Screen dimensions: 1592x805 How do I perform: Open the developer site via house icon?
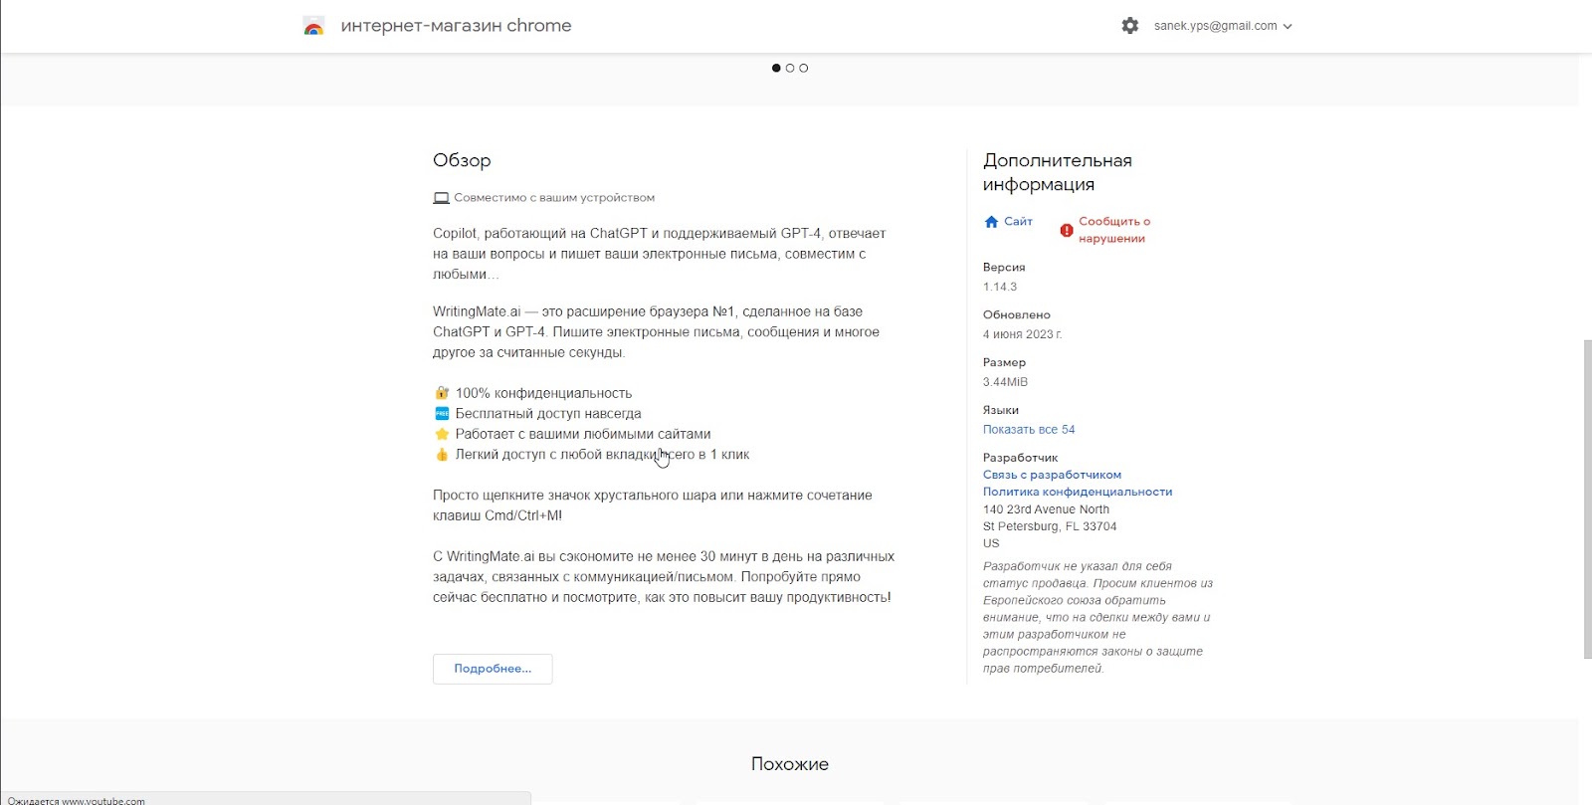click(991, 222)
